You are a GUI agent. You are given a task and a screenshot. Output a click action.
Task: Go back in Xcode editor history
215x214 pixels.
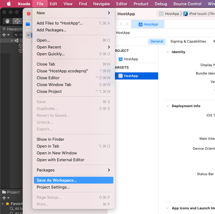pos(121,24)
